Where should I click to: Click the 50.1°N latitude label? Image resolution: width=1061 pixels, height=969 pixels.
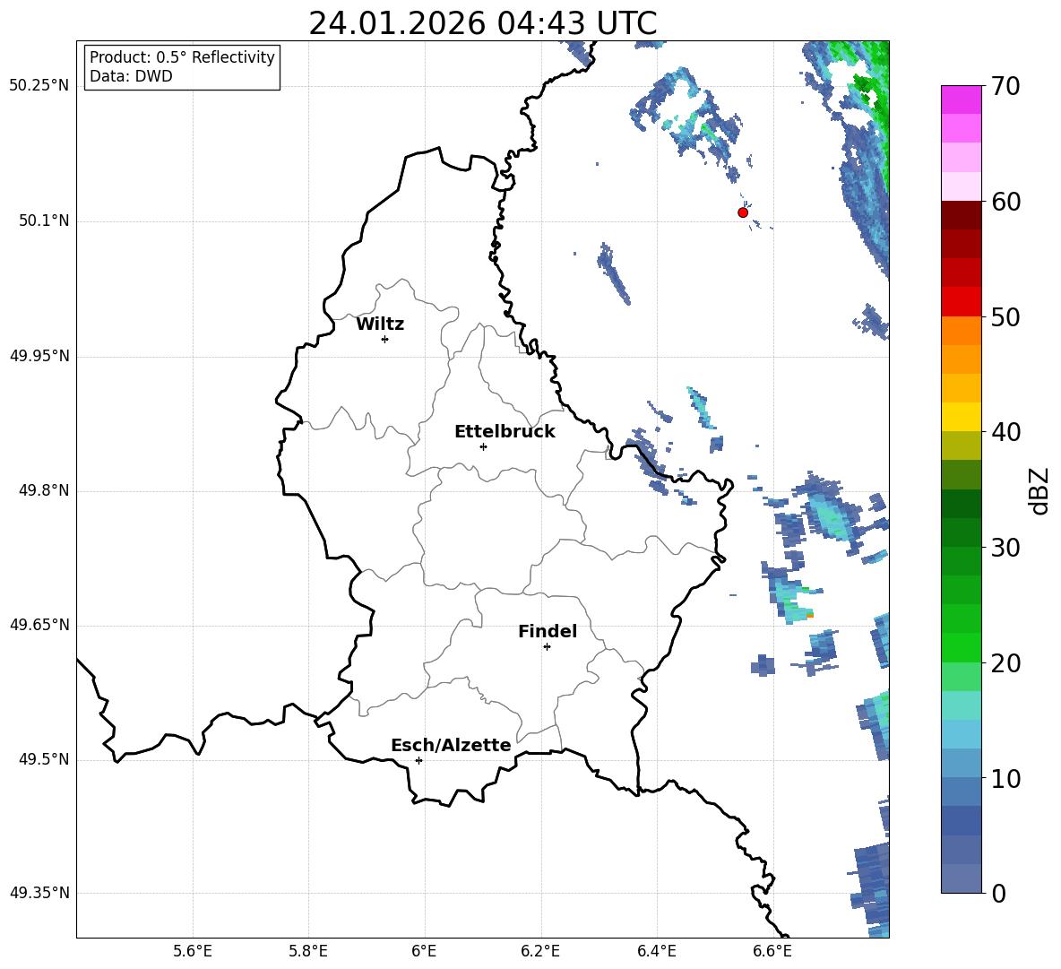[44, 221]
